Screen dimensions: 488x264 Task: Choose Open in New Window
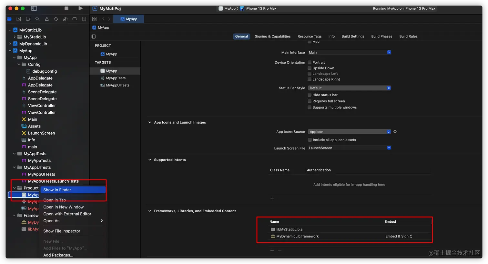[x=73, y=207]
